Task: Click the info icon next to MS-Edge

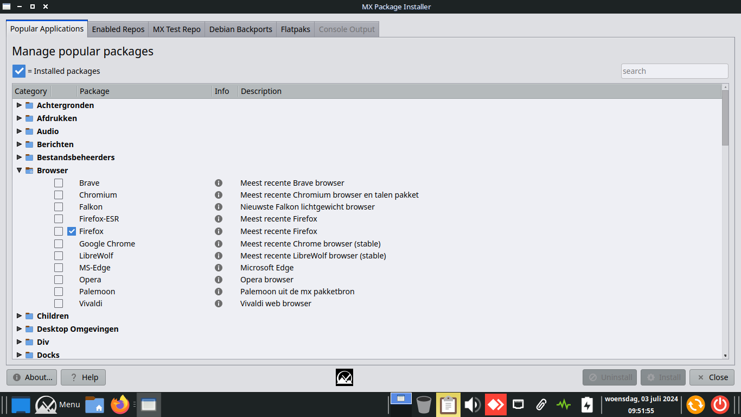Action: pyautogui.click(x=219, y=268)
